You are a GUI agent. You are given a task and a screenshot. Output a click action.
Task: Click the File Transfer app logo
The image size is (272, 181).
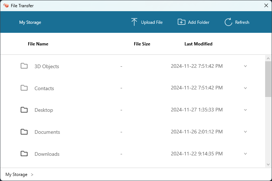6,5
